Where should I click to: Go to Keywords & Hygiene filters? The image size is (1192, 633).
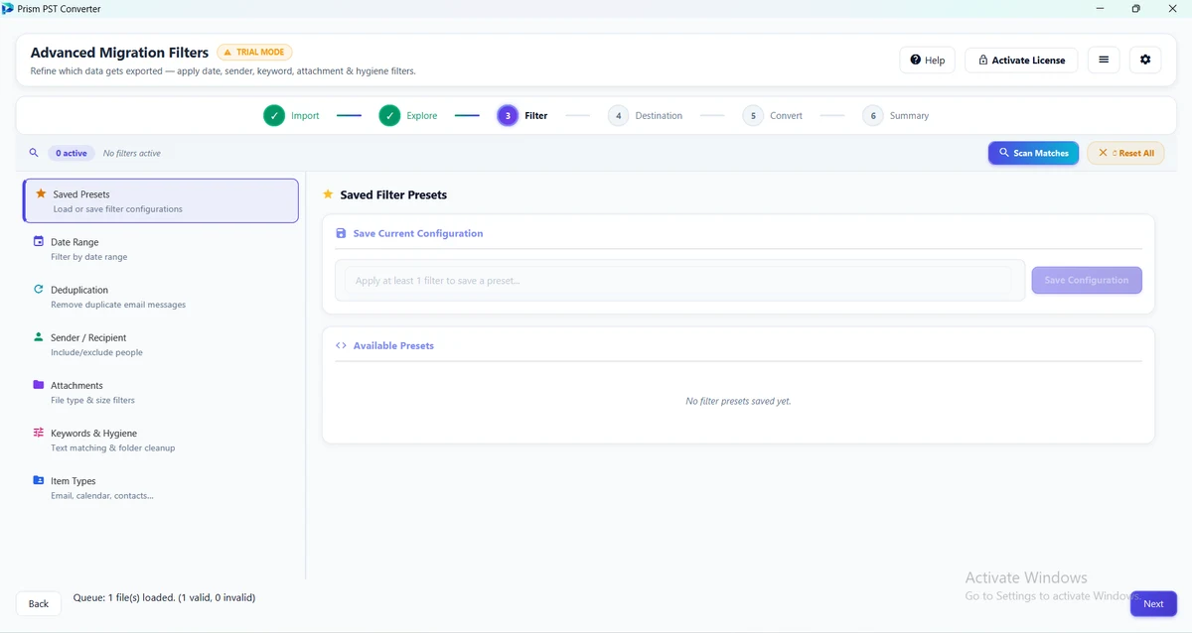coord(161,440)
